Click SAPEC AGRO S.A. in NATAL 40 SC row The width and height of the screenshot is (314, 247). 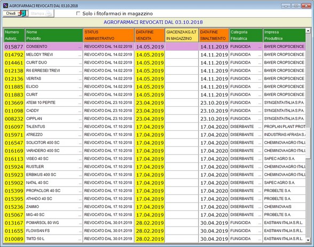pos(279,182)
